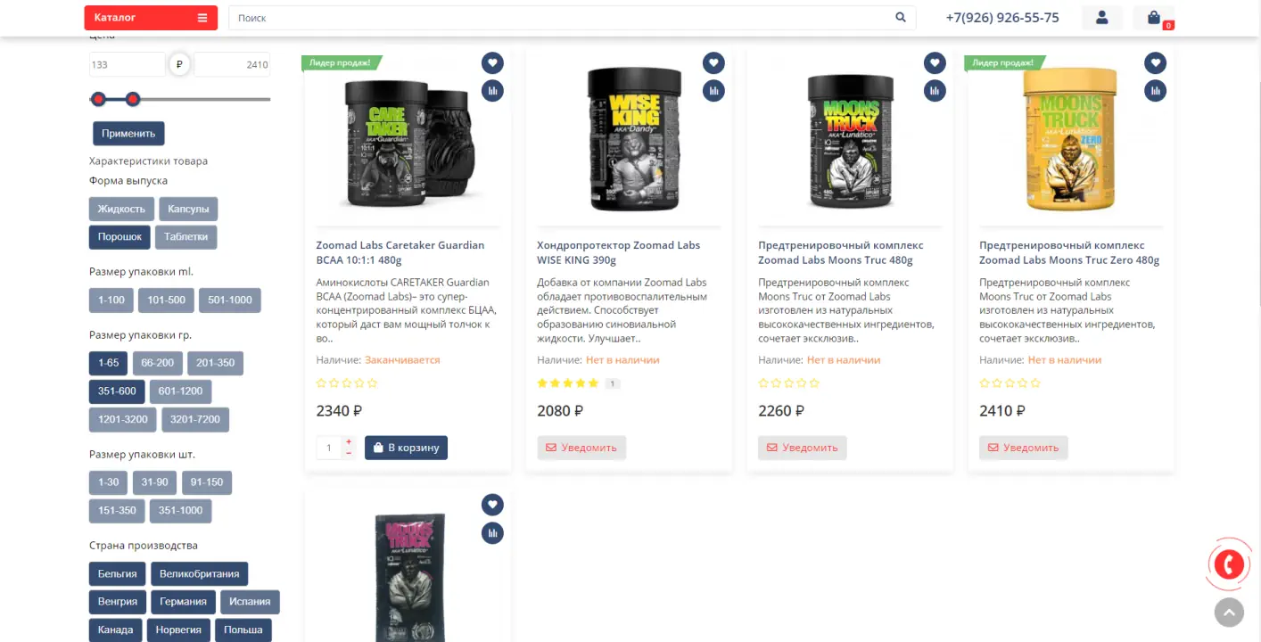Viewport: 1261px width, 642px height.
Task: Open the Каталог menu dropdown
Action: [151, 18]
